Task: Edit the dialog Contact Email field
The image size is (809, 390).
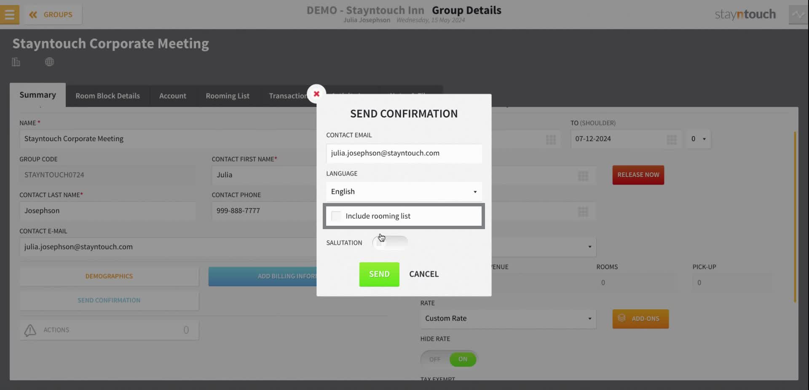Action: click(x=404, y=153)
